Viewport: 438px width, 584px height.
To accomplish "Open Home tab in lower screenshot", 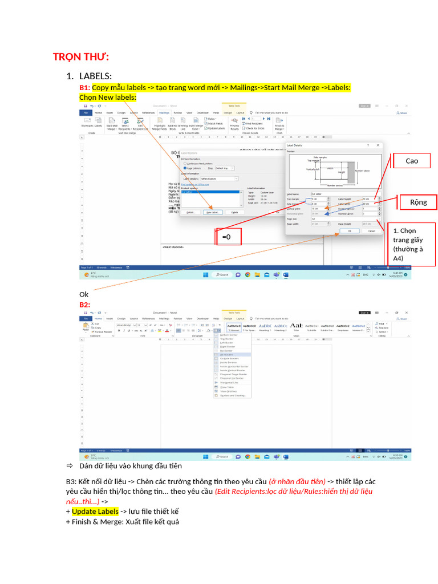I will (98, 319).
